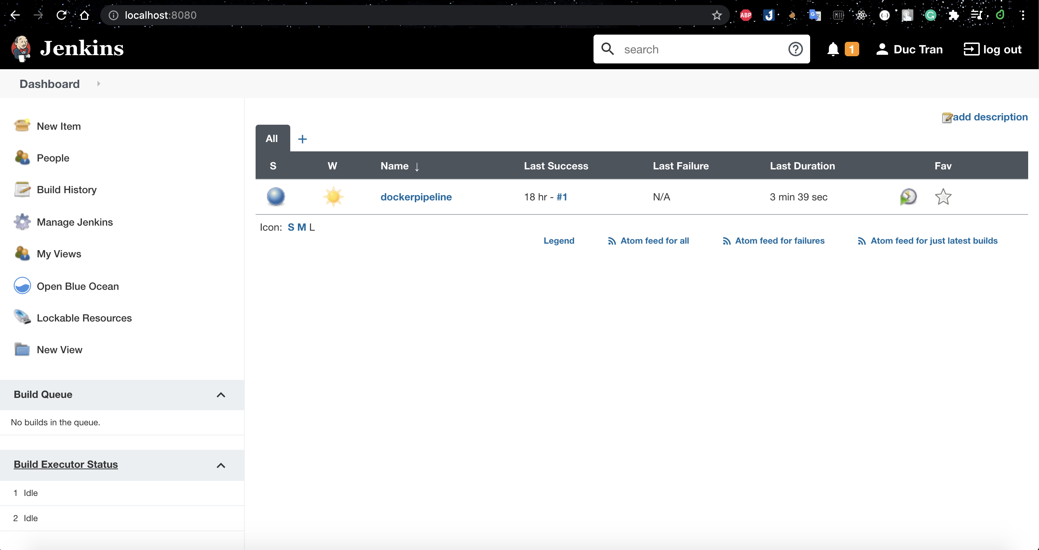The width and height of the screenshot is (1039, 550).
Task: Click the New Item box icon
Action: pos(22,126)
